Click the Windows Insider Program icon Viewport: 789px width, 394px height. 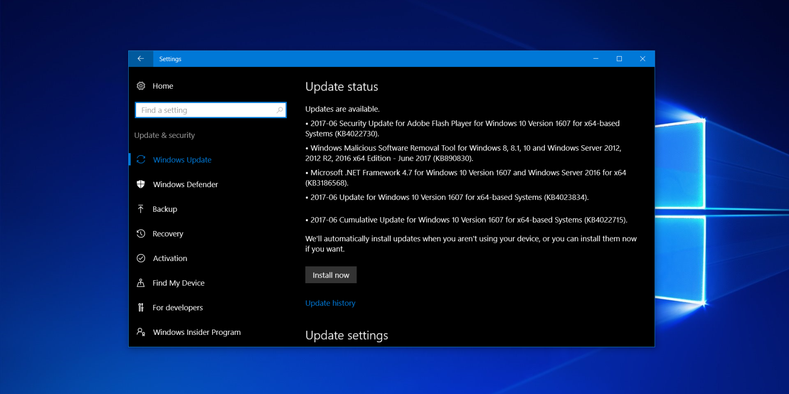point(141,332)
